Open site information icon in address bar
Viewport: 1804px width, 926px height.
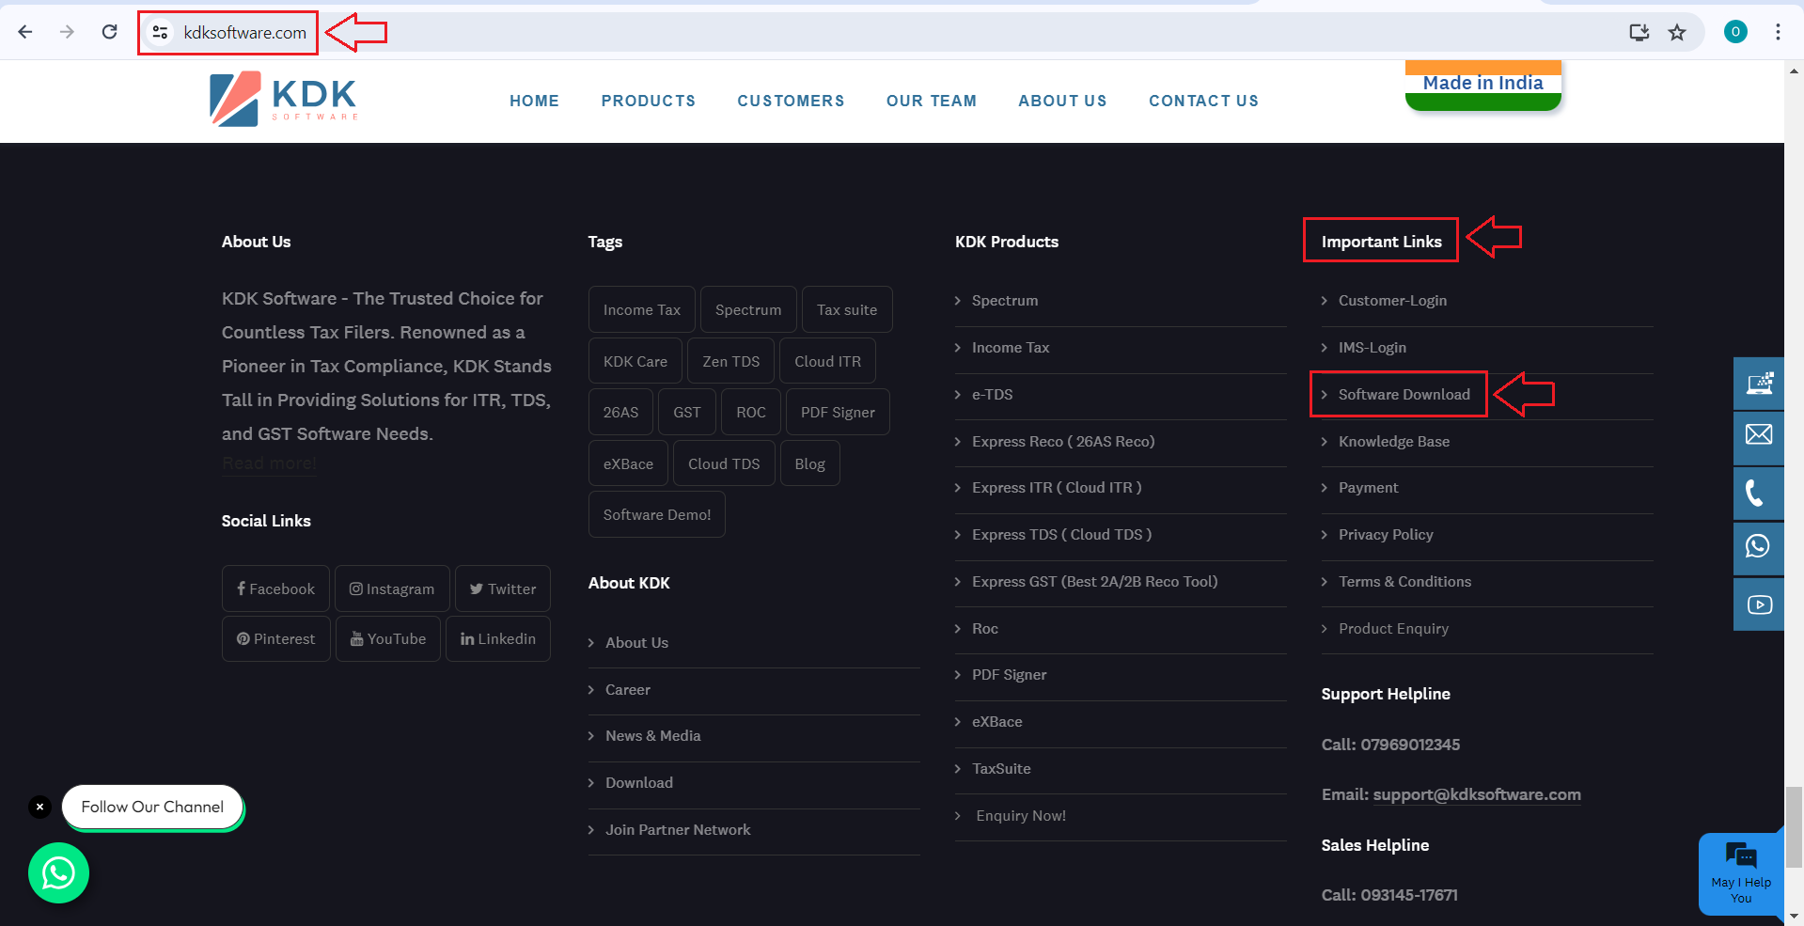click(x=161, y=33)
